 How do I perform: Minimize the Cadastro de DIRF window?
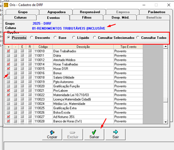(x=144, y=5)
